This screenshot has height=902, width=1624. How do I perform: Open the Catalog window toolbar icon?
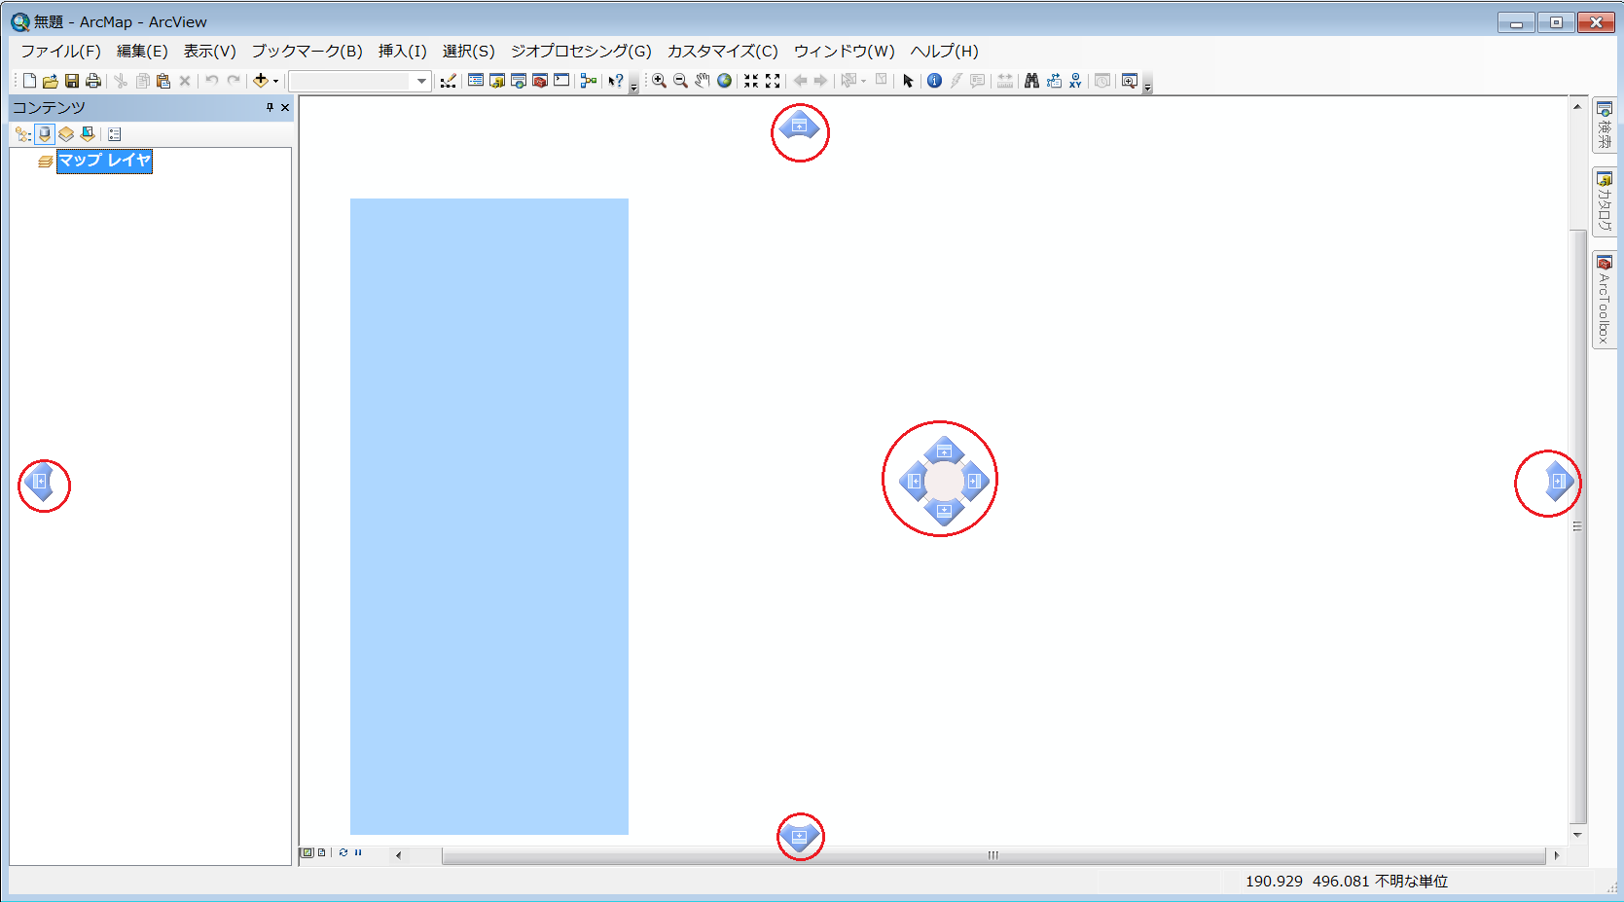click(497, 81)
